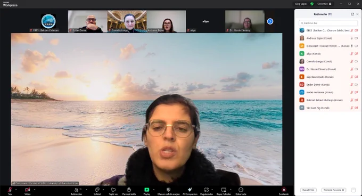The height and width of the screenshot is (196, 362).
Task: Click Ender Demir's camera icon in list
Action: click(356, 85)
